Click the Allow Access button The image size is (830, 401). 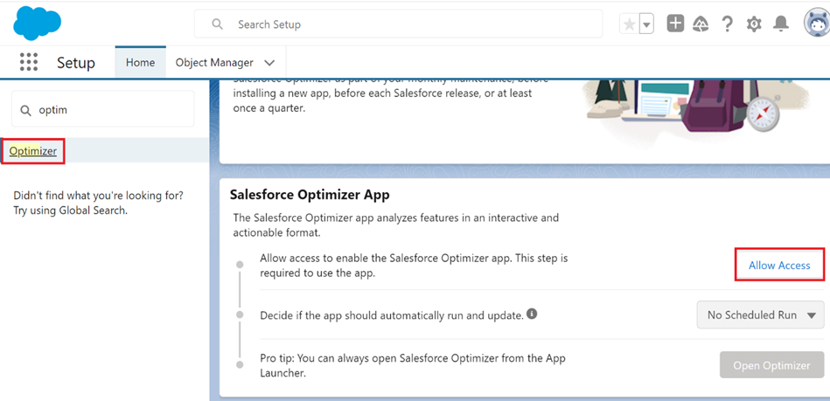(x=779, y=266)
